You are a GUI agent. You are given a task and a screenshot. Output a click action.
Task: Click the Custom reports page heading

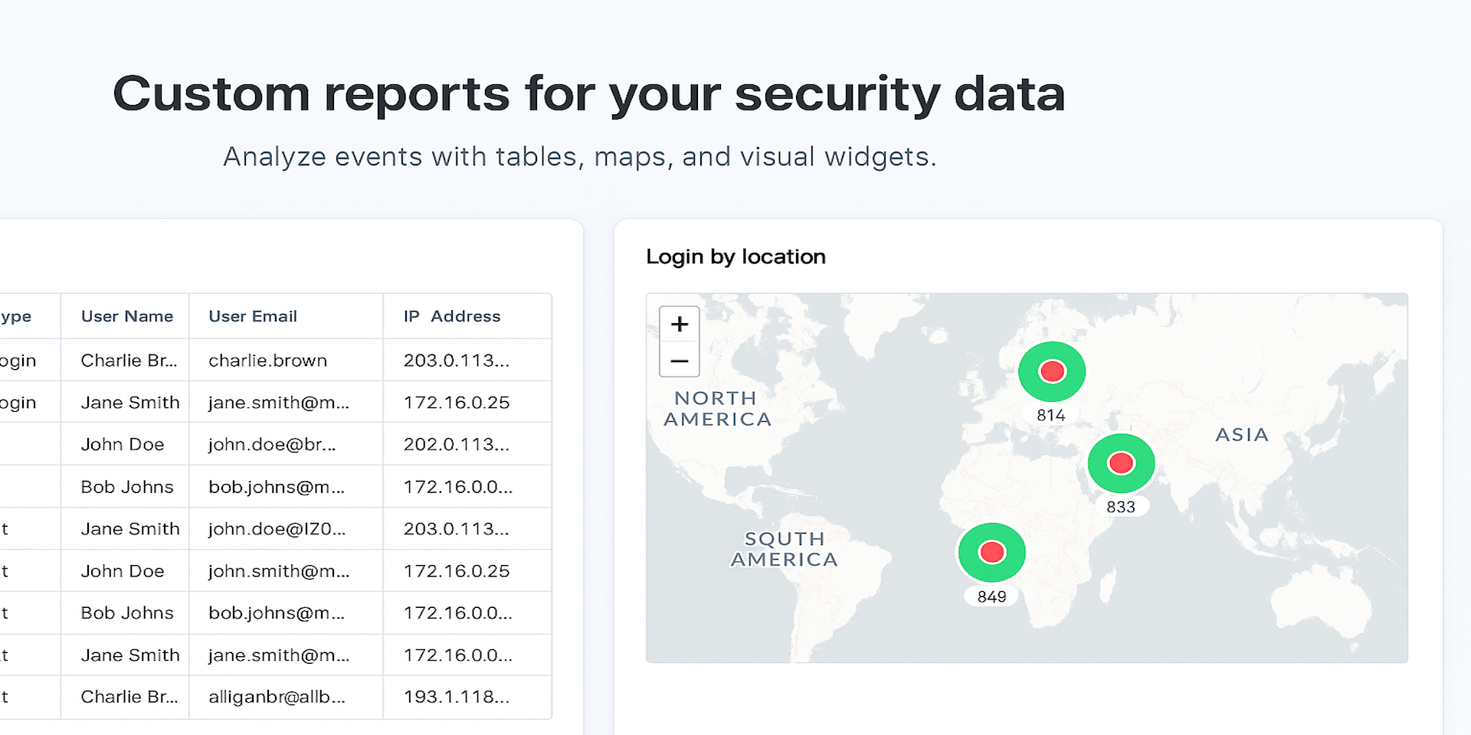click(x=588, y=94)
